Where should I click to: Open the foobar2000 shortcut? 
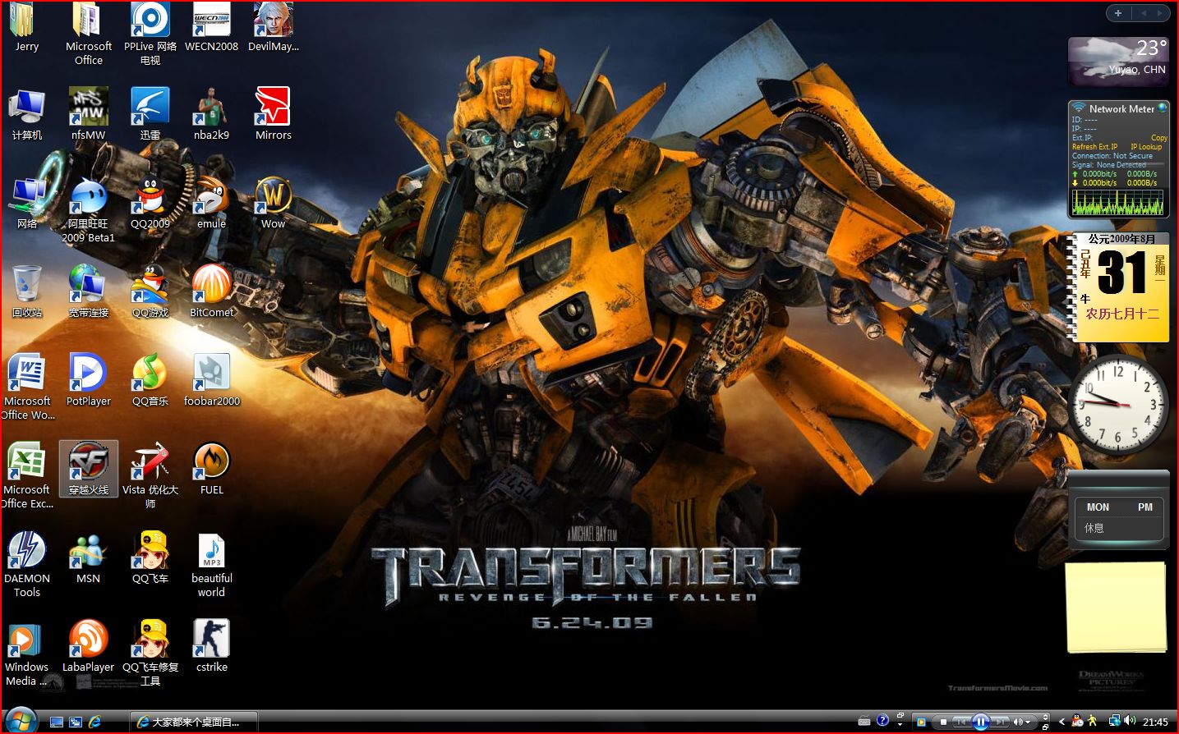(x=211, y=380)
